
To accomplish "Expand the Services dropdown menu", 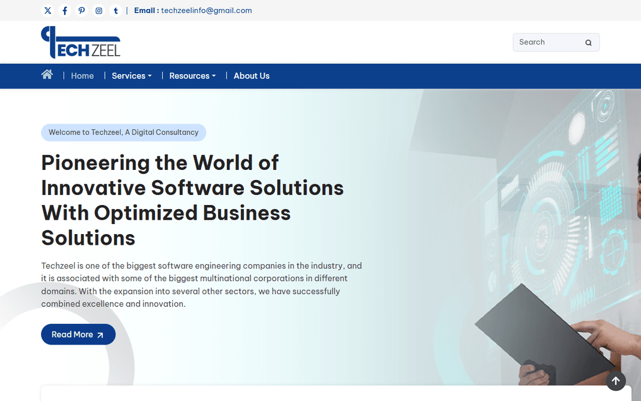I will tap(132, 75).
